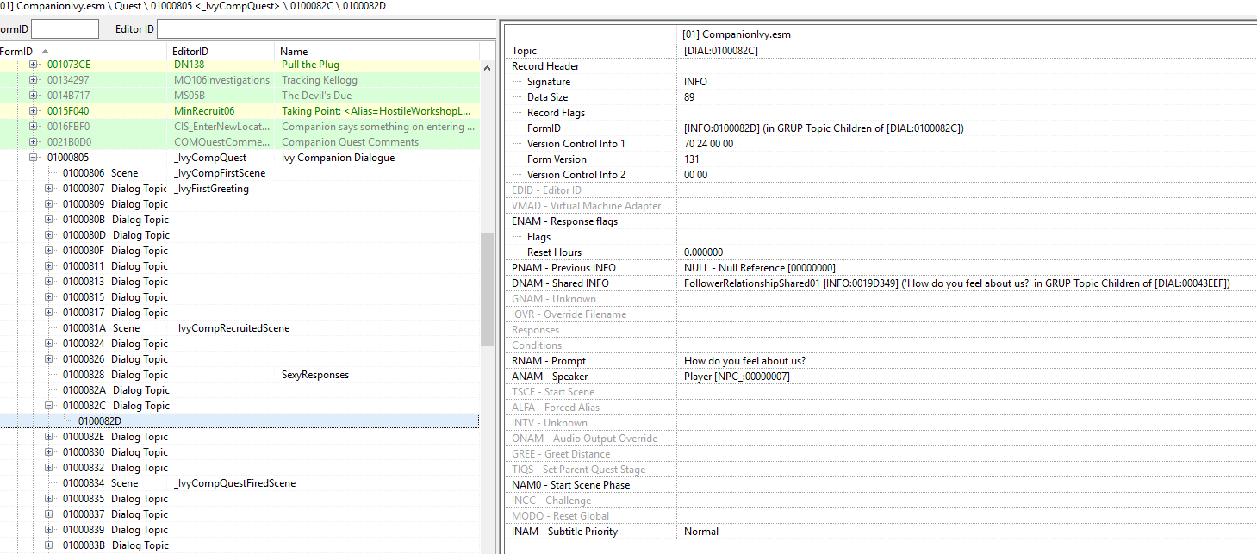Expand the 01000809 Dialog Topic
Screen dimensions: 1257x554
[x=49, y=204]
